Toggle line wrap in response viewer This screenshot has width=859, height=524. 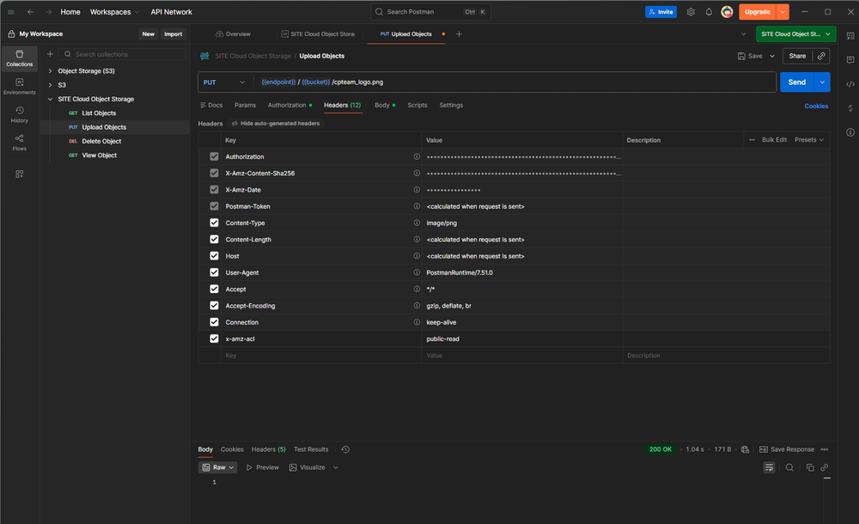[x=769, y=467]
